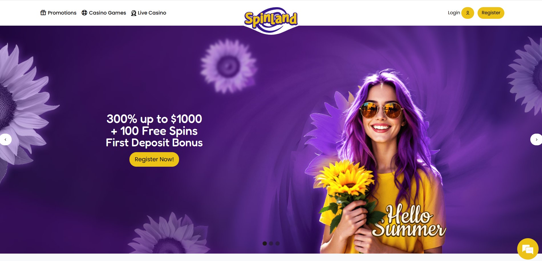
Task: Select the first carousel dot
Action: pos(265,243)
